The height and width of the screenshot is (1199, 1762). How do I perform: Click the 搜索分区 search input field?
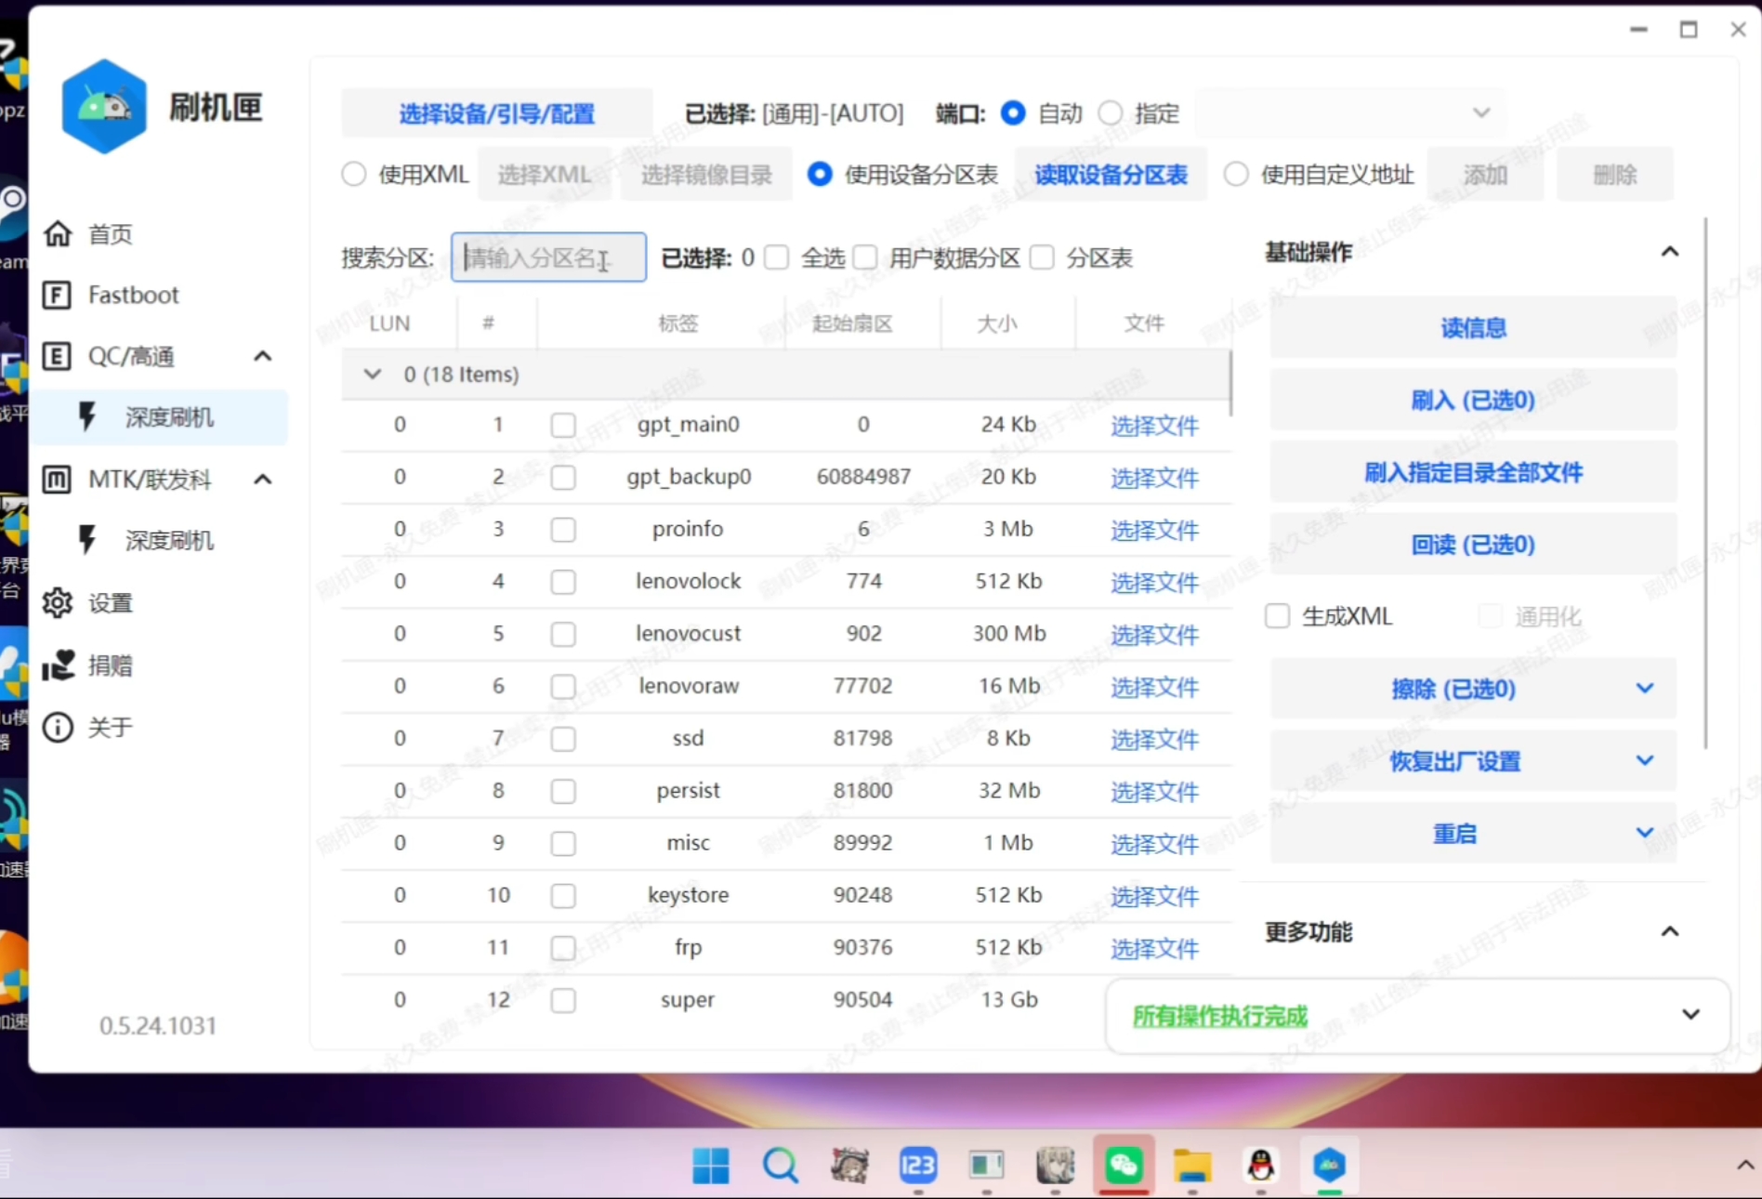coord(548,257)
